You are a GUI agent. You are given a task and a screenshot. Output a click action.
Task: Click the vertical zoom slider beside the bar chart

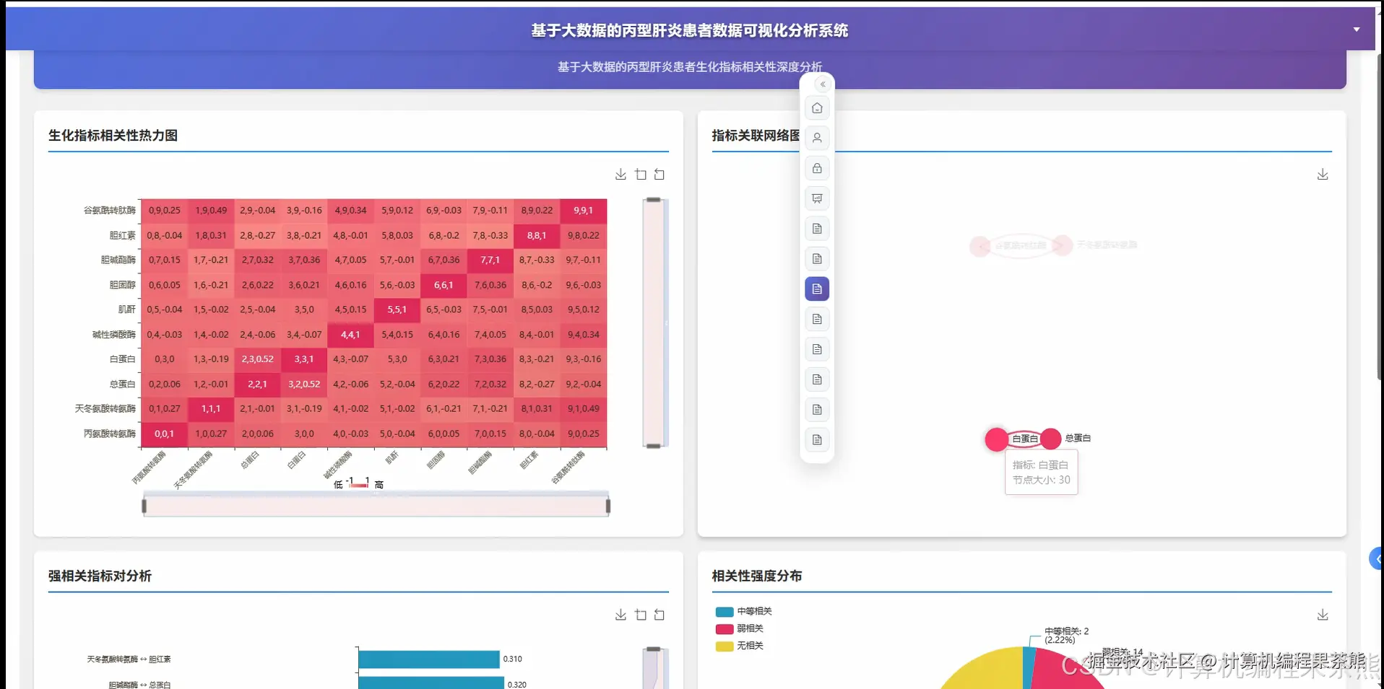point(654,668)
